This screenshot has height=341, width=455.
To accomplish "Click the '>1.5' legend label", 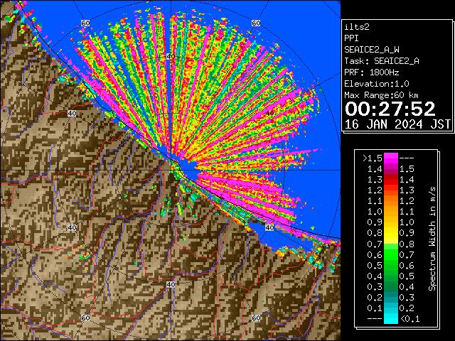I will click(x=372, y=158).
